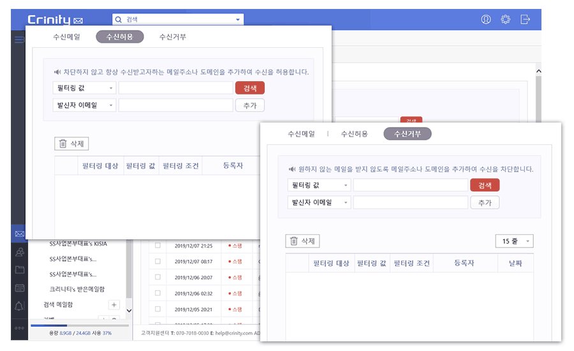Check the 2019/12/05 20:21 mail row
The height and width of the screenshot is (351, 574).
click(158, 310)
